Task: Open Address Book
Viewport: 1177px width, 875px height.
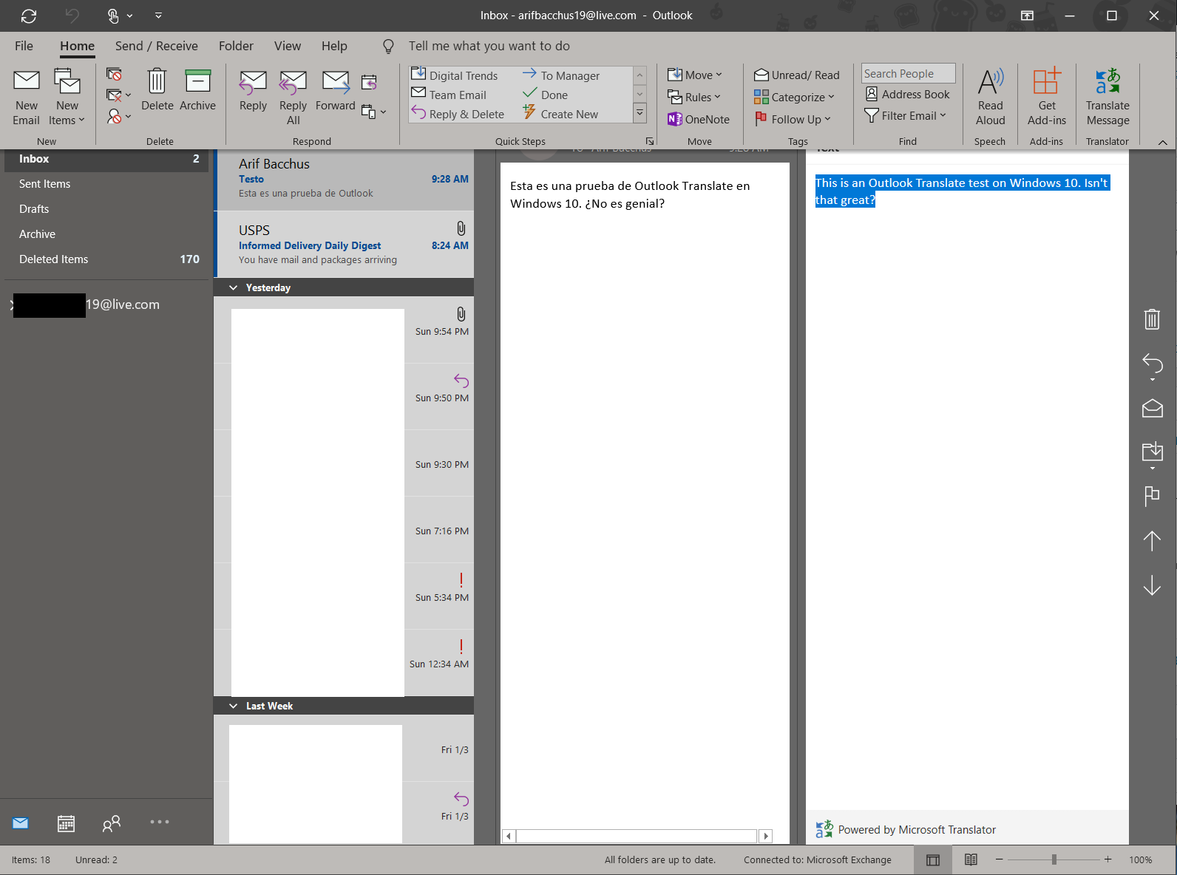Action: point(907,95)
